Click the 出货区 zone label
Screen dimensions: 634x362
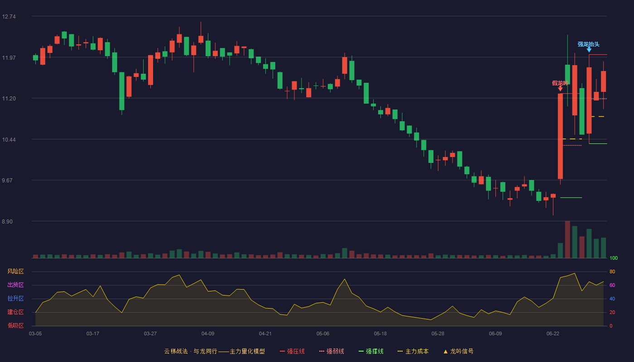click(15, 285)
